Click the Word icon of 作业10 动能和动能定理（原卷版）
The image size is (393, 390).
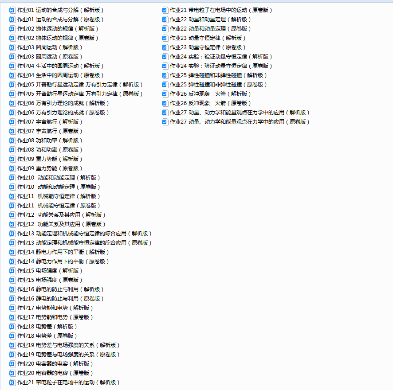(x=12, y=187)
